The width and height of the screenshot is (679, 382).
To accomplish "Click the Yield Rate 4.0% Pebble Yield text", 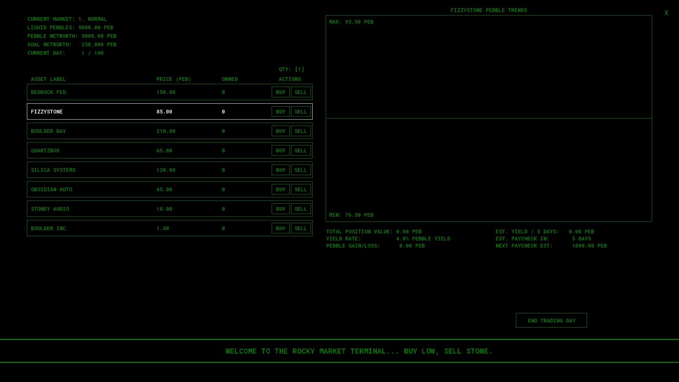I will coord(388,239).
